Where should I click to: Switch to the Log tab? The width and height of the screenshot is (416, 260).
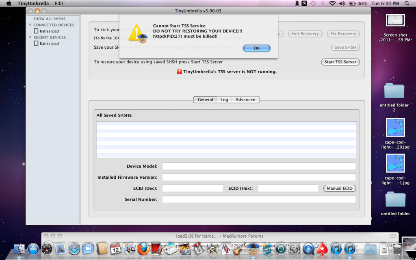(x=224, y=100)
